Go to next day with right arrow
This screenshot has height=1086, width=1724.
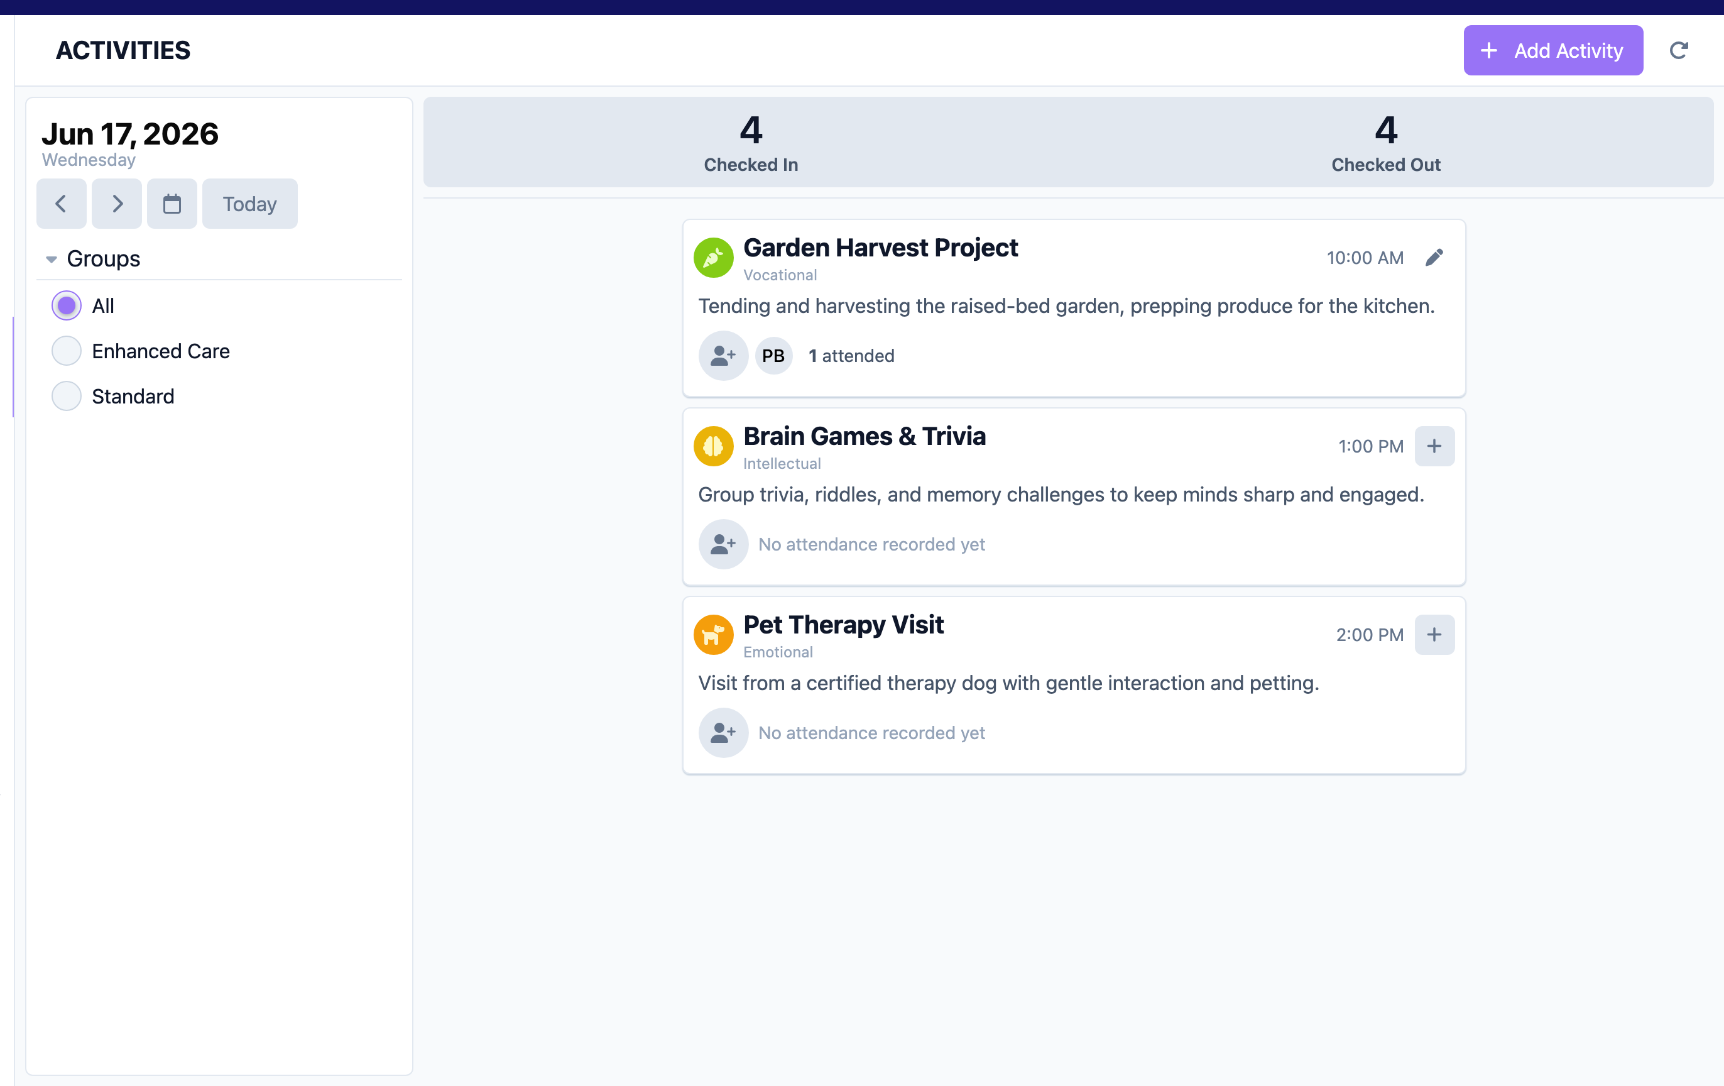tap(117, 204)
